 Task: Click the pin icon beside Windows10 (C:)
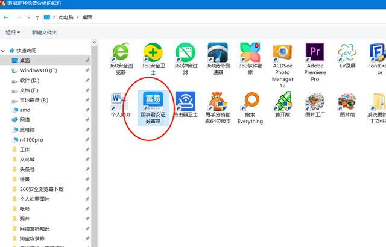click(87, 70)
